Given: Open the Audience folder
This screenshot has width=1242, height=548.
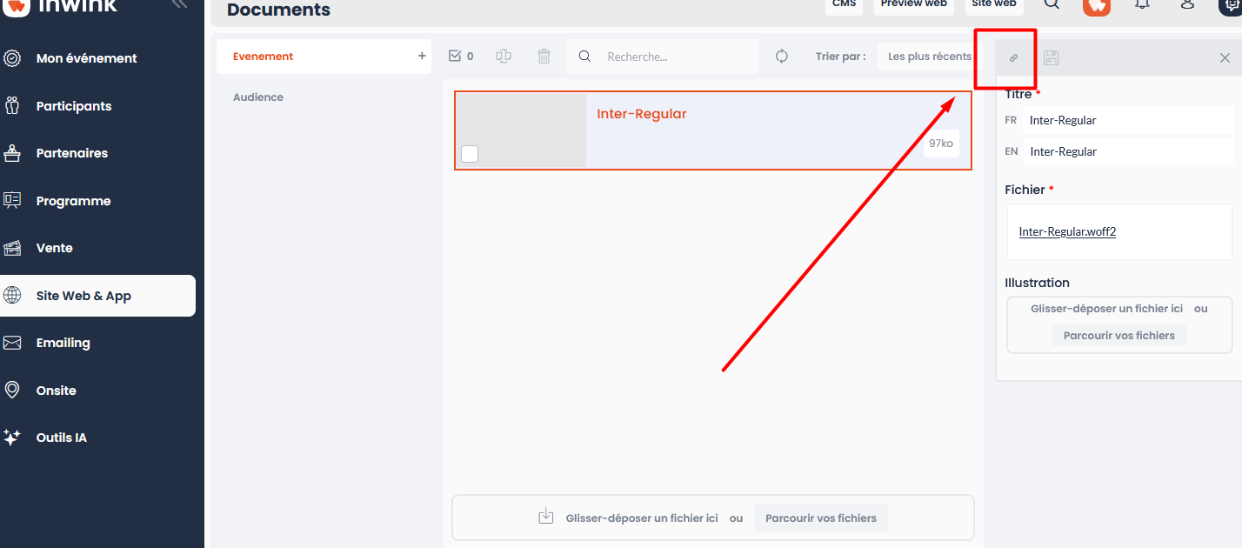Looking at the screenshot, I should pyautogui.click(x=258, y=97).
